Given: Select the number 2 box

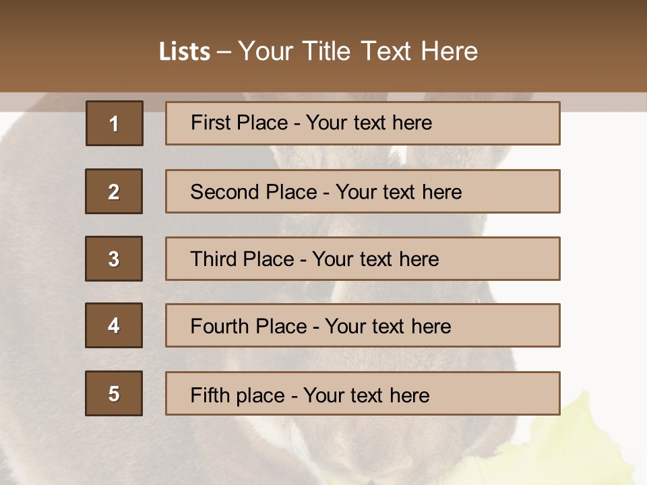Looking at the screenshot, I should 114,191.
